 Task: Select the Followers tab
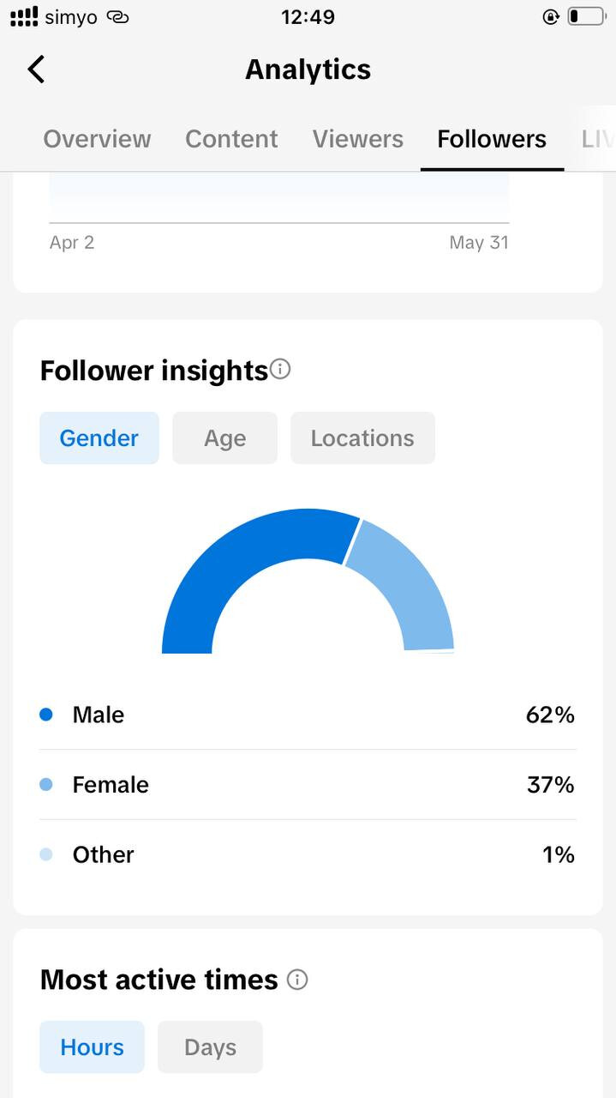coord(492,139)
